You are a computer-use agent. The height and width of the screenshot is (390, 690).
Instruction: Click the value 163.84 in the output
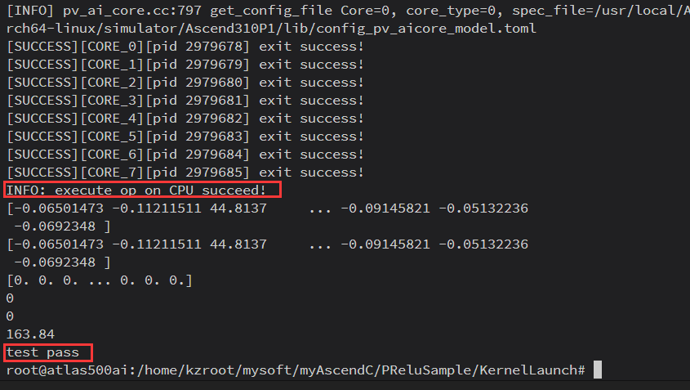pyautogui.click(x=30, y=334)
